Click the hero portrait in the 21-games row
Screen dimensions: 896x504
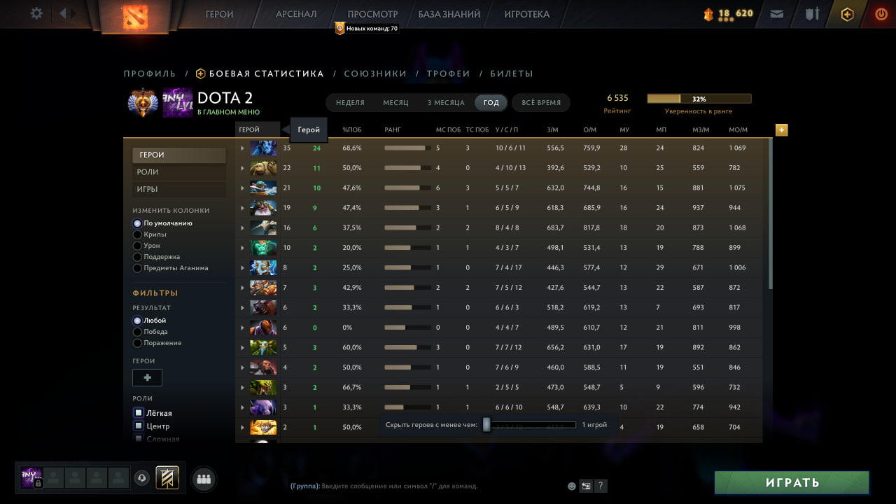[263, 188]
